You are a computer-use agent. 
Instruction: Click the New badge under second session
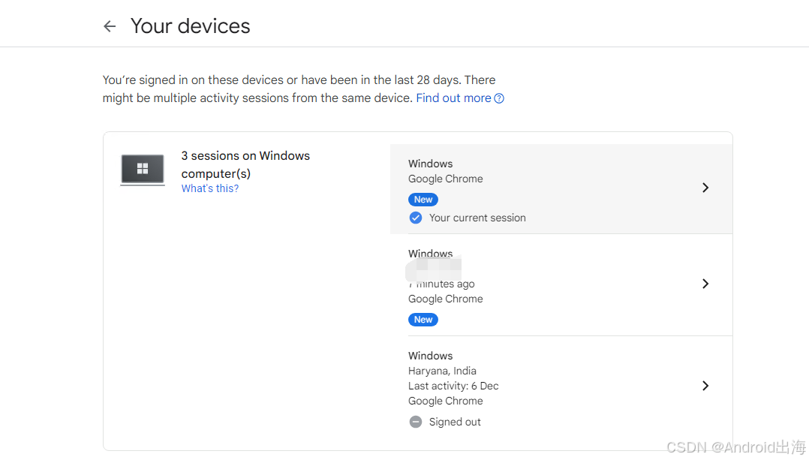(423, 320)
